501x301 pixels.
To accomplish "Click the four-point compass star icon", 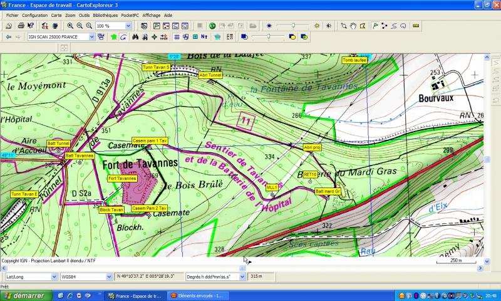I will 154,37.
